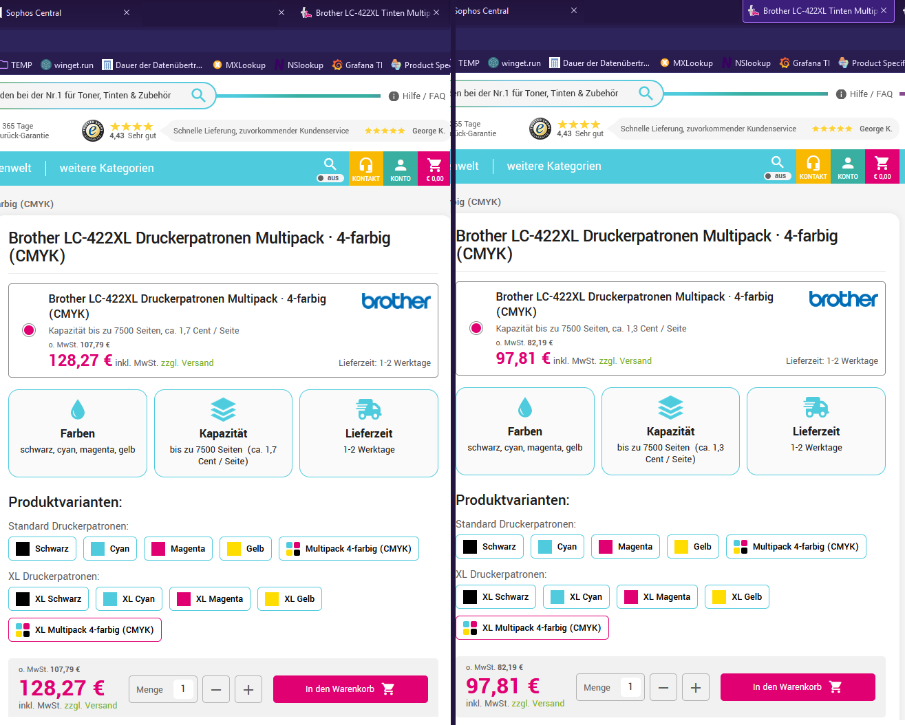Image resolution: width=905 pixels, height=725 pixels.
Task: Open MXLookup bookmark in left window
Action: point(239,65)
